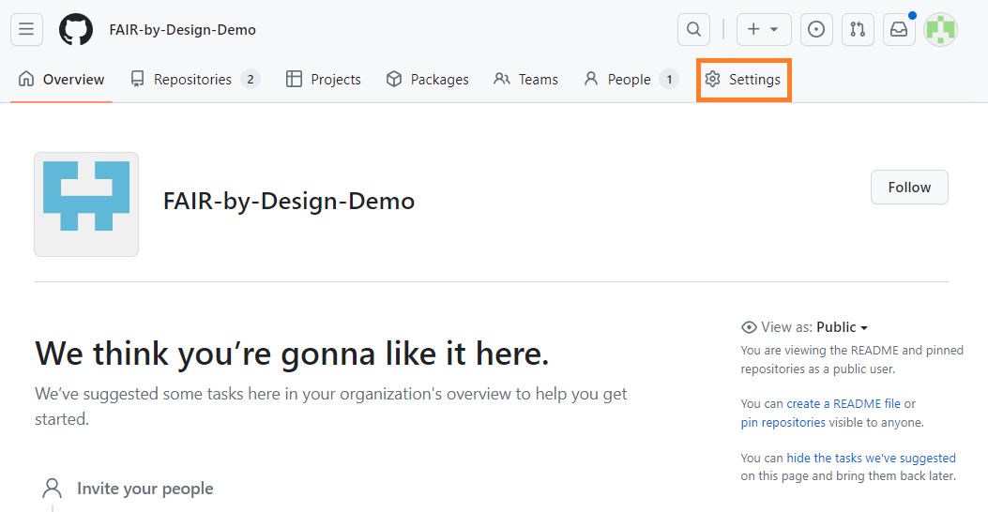Go to the Packages tab
Screen dimensions: 988x512
[428, 80]
